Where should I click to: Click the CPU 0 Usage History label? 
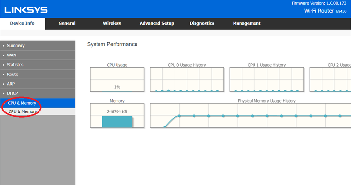pyautogui.click(x=187, y=65)
